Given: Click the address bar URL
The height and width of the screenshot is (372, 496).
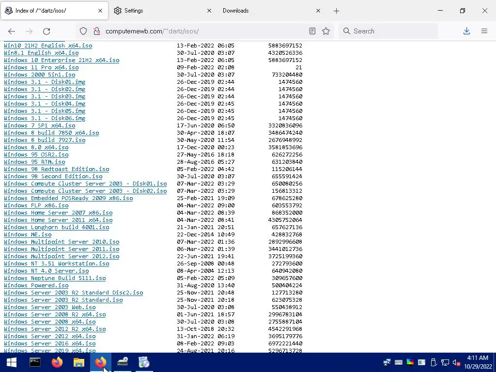Looking at the screenshot, I should click(x=152, y=31).
